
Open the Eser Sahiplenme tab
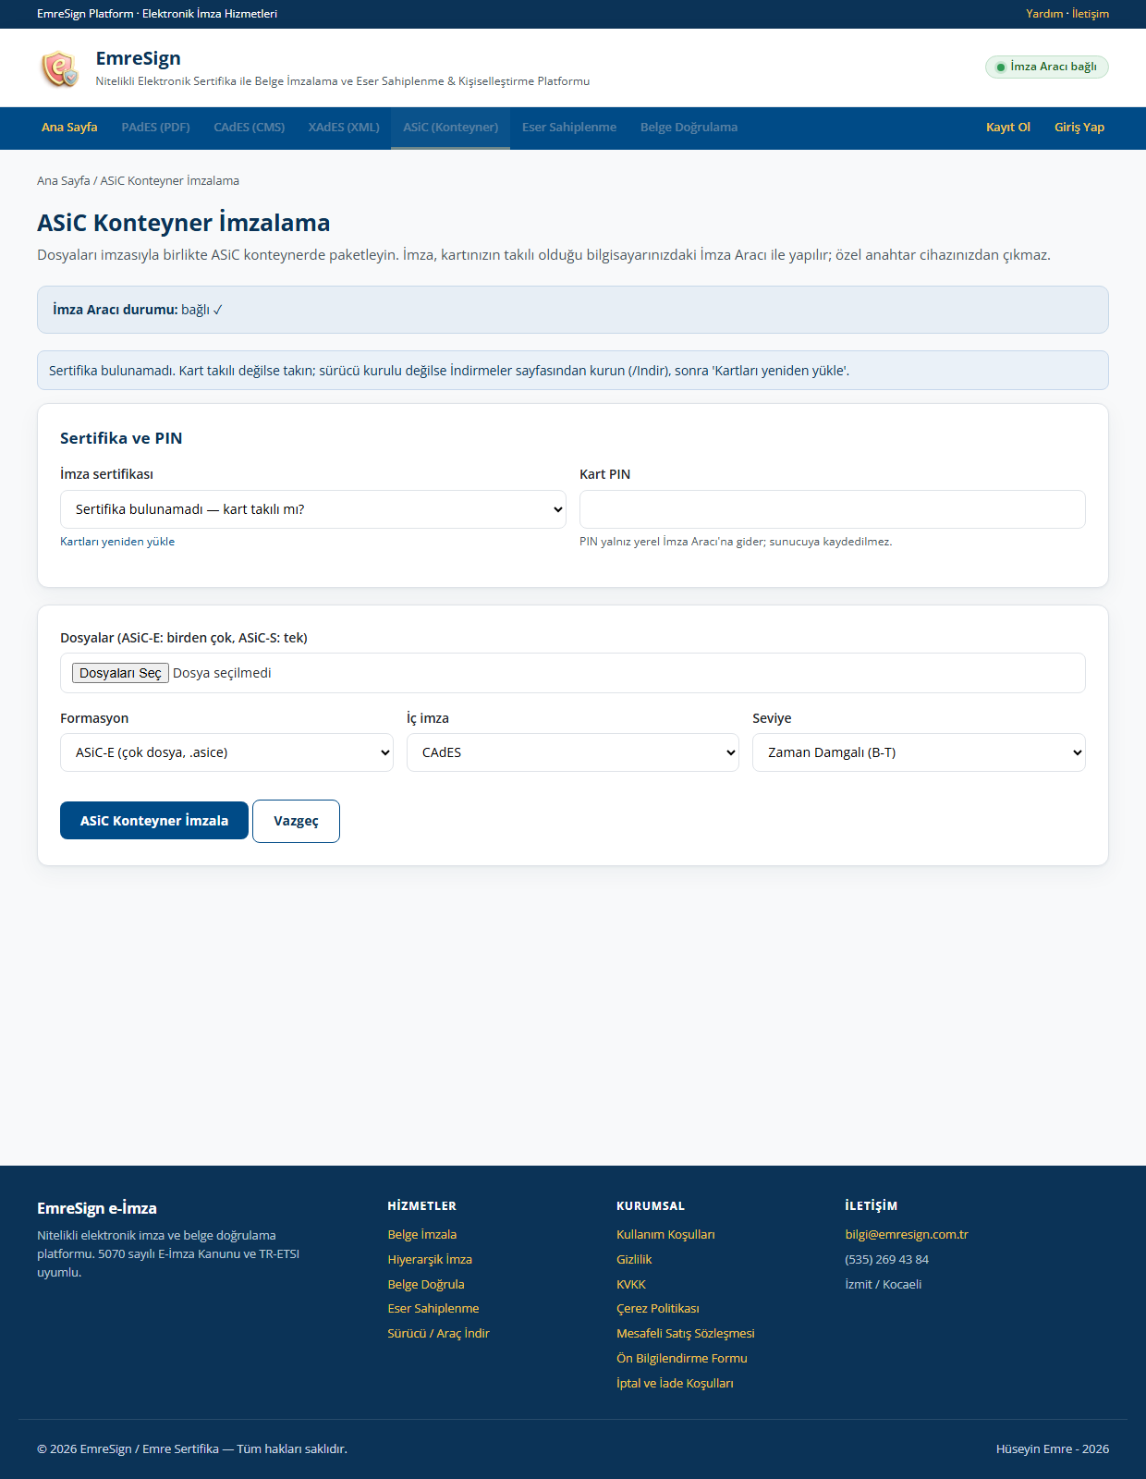tap(569, 128)
